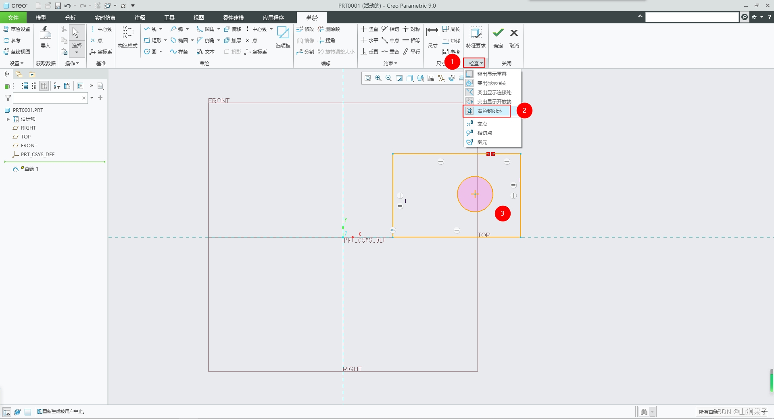Toggle 突出显示重叠 overlapping geometry highlight
This screenshot has width=774, height=419.
point(491,74)
